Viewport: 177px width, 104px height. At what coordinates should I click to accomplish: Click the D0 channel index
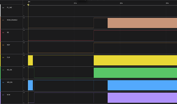[3, 8]
